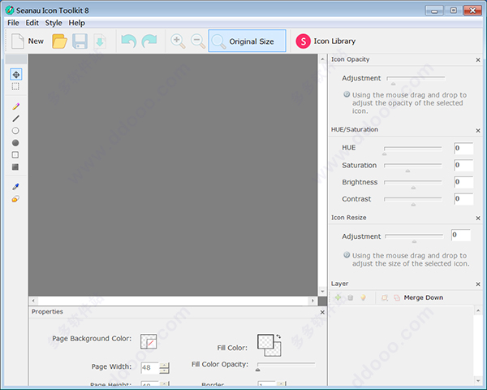
Task: Click the Icon Resize Adjustment slider
Action: pos(414,237)
